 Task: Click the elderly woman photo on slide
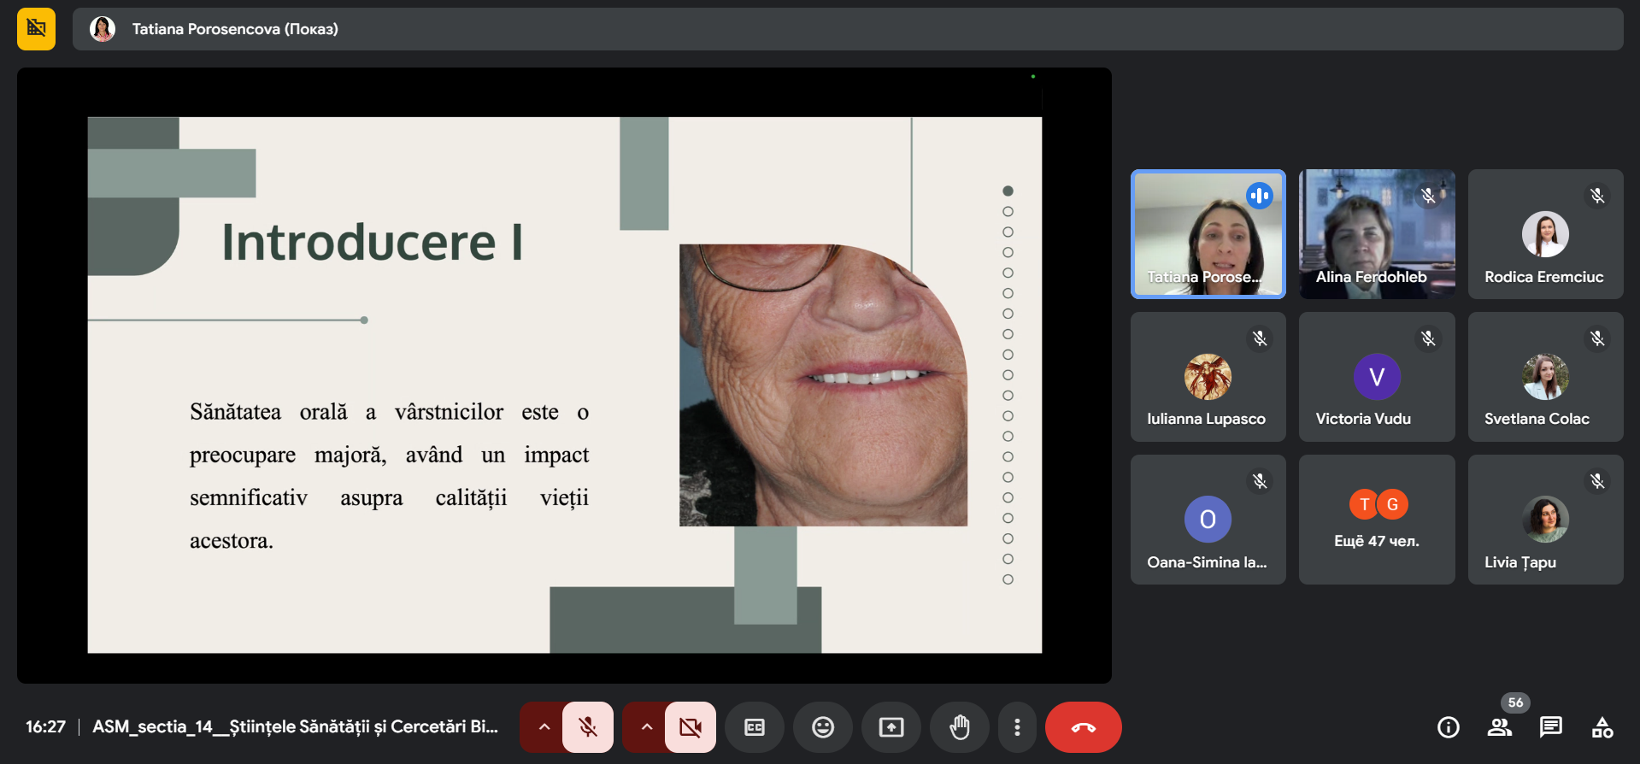point(823,385)
